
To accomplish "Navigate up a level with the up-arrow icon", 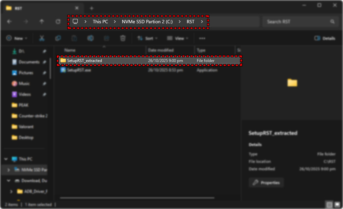I will click(x=42, y=21).
